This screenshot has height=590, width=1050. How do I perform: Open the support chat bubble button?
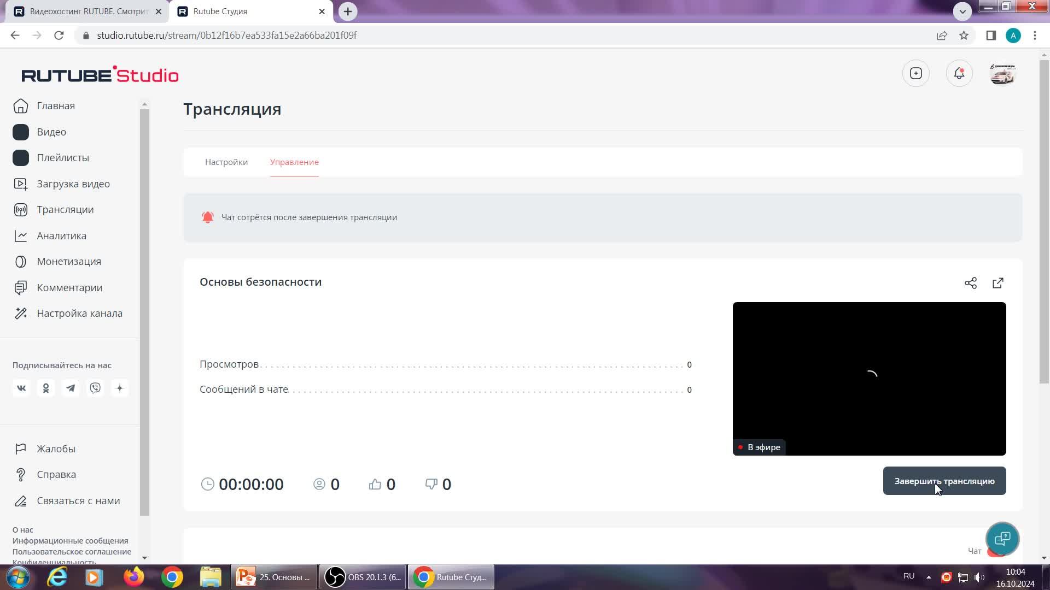tap(1002, 539)
